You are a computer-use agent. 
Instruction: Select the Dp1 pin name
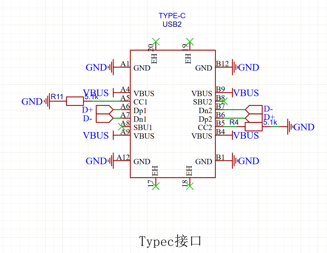tap(140, 111)
